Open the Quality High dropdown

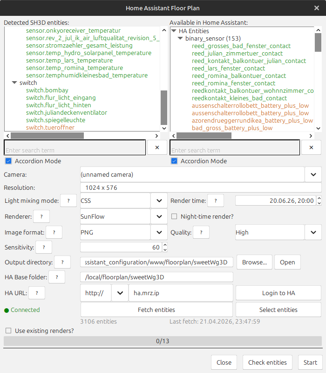(313, 232)
